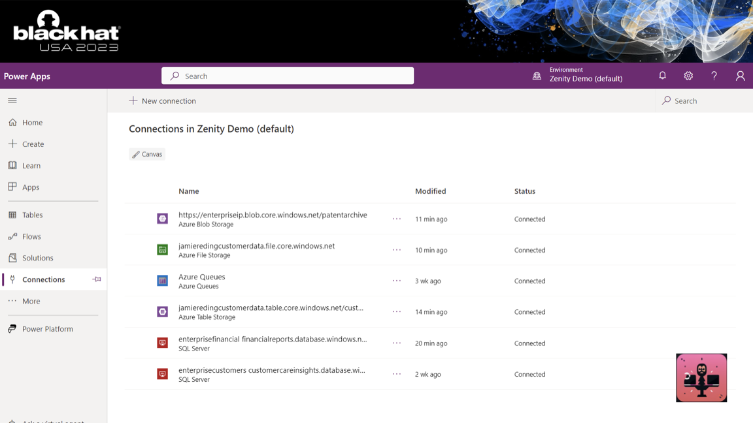Click the avatar thumbnail in corner
This screenshot has height=423, width=753.
[x=701, y=378]
